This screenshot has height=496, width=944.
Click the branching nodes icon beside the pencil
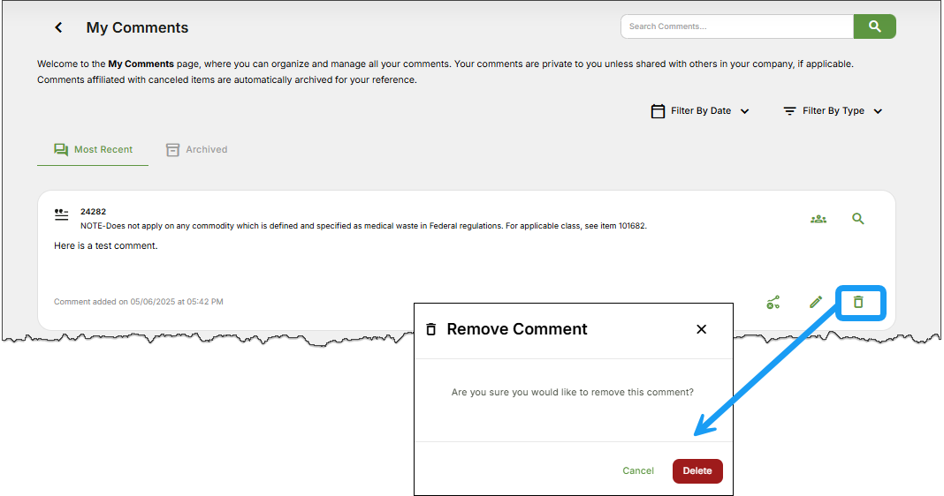point(773,303)
